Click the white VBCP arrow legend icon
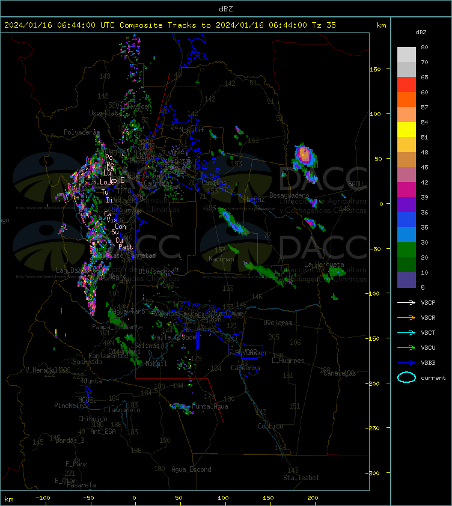Viewport: 452px width, 506px height. pos(406,302)
